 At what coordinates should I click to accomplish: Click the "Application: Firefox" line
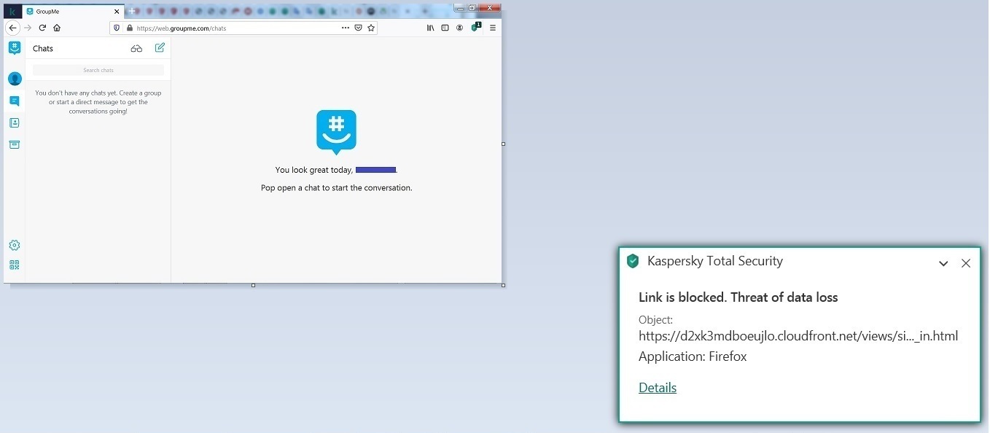(693, 356)
